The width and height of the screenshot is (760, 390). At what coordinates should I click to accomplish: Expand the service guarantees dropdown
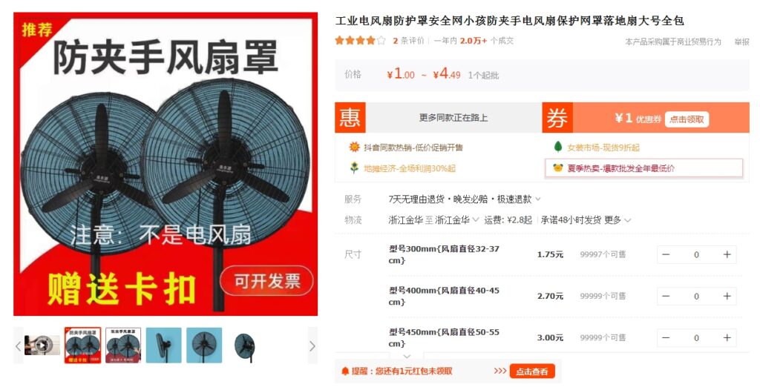(x=537, y=199)
